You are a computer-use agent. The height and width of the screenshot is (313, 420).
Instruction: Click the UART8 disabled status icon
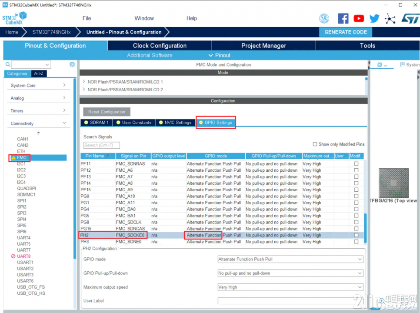click(13, 256)
